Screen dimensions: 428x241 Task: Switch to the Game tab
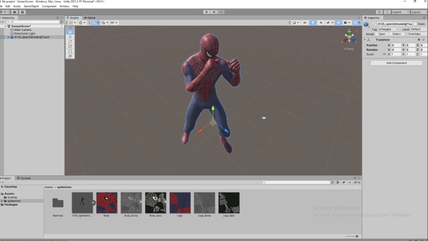click(90, 18)
